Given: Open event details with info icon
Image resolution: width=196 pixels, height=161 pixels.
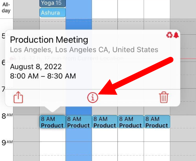Looking at the screenshot, I should coord(93,98).
